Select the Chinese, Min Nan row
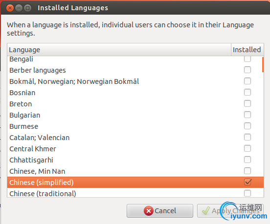The height and width of the screenshot is (224, 270). click(x=135, y=171)
